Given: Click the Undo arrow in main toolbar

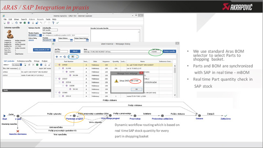Looking at the screenshot, I should (x=41, y=23).
